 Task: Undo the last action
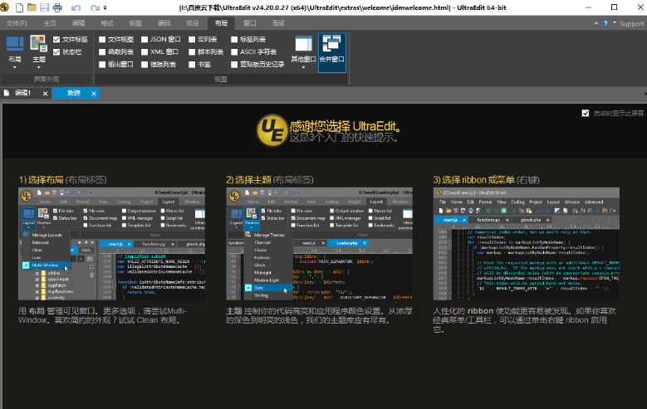(x=76, y=7)
